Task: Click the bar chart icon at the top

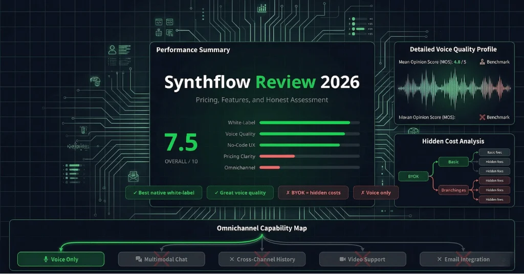Action: point(262,8)
